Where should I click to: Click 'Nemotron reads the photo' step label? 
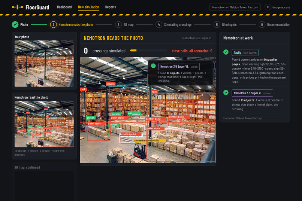point(76,25)
